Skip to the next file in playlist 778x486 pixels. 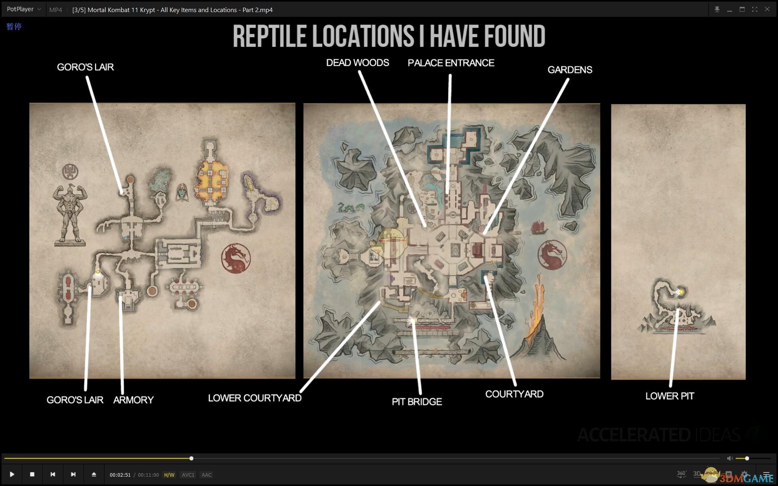(x=73, y=474)
